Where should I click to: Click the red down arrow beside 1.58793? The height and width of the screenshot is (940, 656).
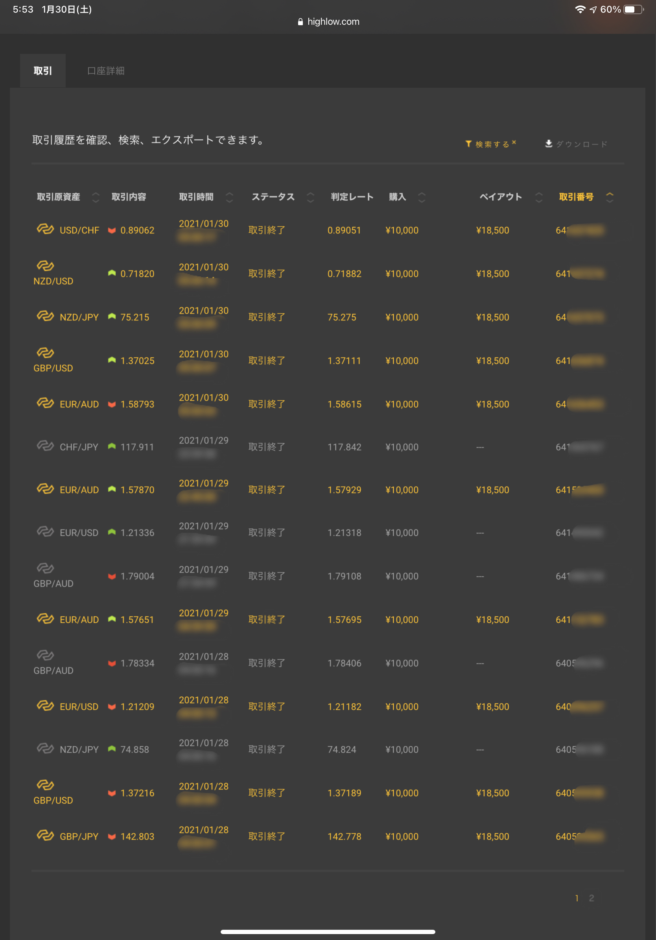(112, 404)
